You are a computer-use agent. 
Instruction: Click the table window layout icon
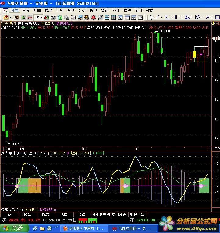133,18
